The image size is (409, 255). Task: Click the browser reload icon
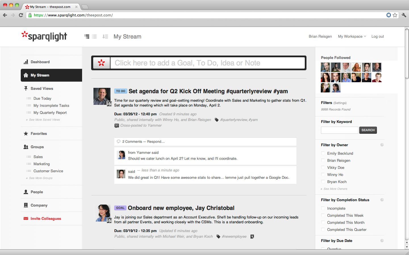coord(21,15)
